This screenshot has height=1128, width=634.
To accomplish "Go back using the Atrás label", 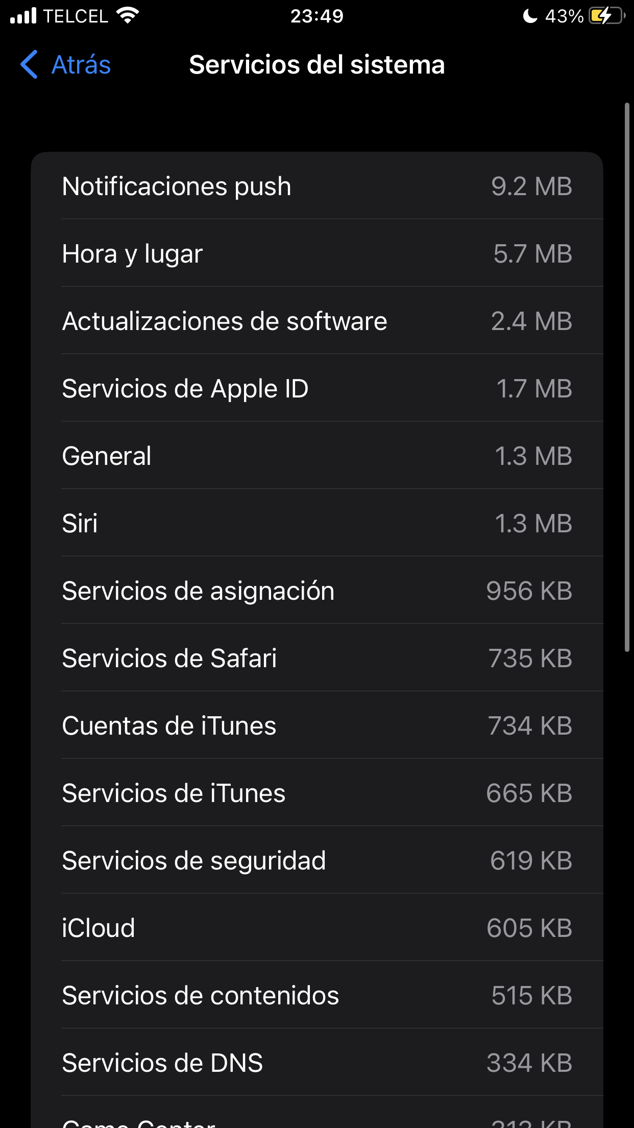I will [x=81, y=65].
